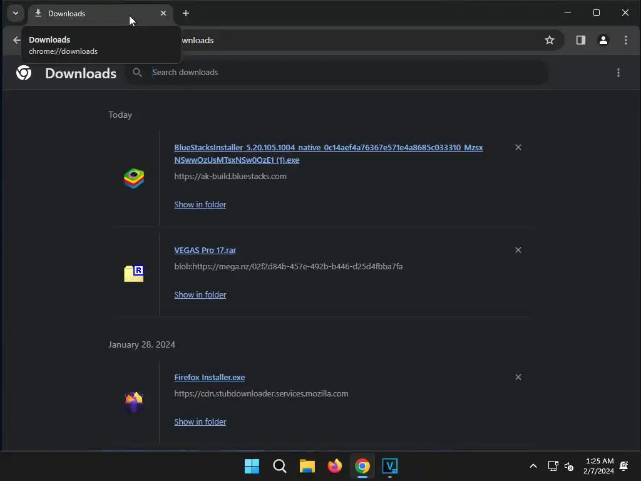The height and width of the screenshot is (481, 641).
Task: Open the network status tray icon
Action: [x=553, y=466]
